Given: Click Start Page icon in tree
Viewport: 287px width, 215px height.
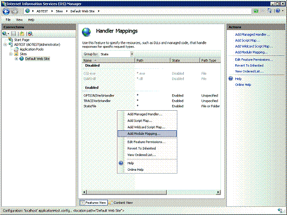Looking at the screenshot, I should coord(11,39).
